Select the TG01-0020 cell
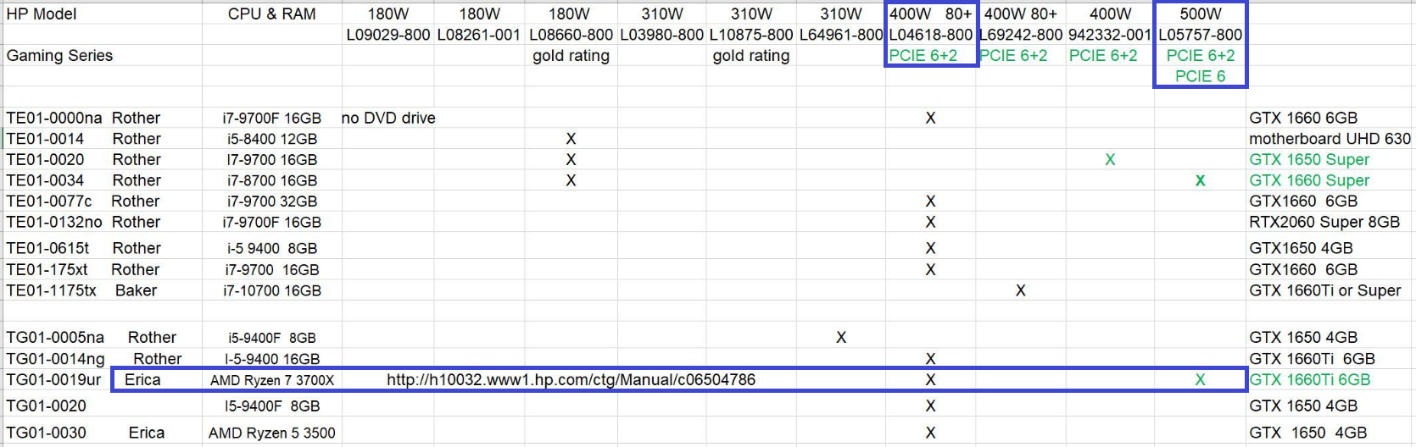Image resolution: width=1416 pixels, height=447 pixels. tap(46, 406)
